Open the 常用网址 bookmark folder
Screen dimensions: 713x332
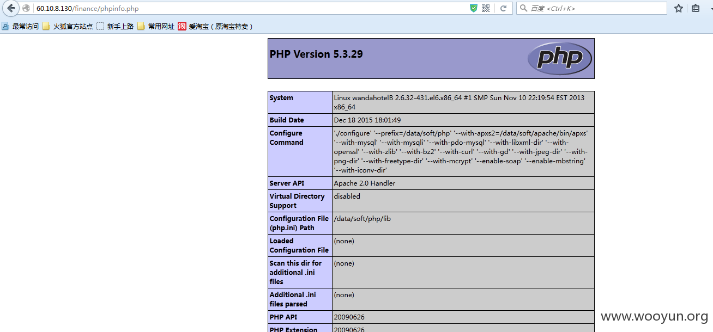156,26
